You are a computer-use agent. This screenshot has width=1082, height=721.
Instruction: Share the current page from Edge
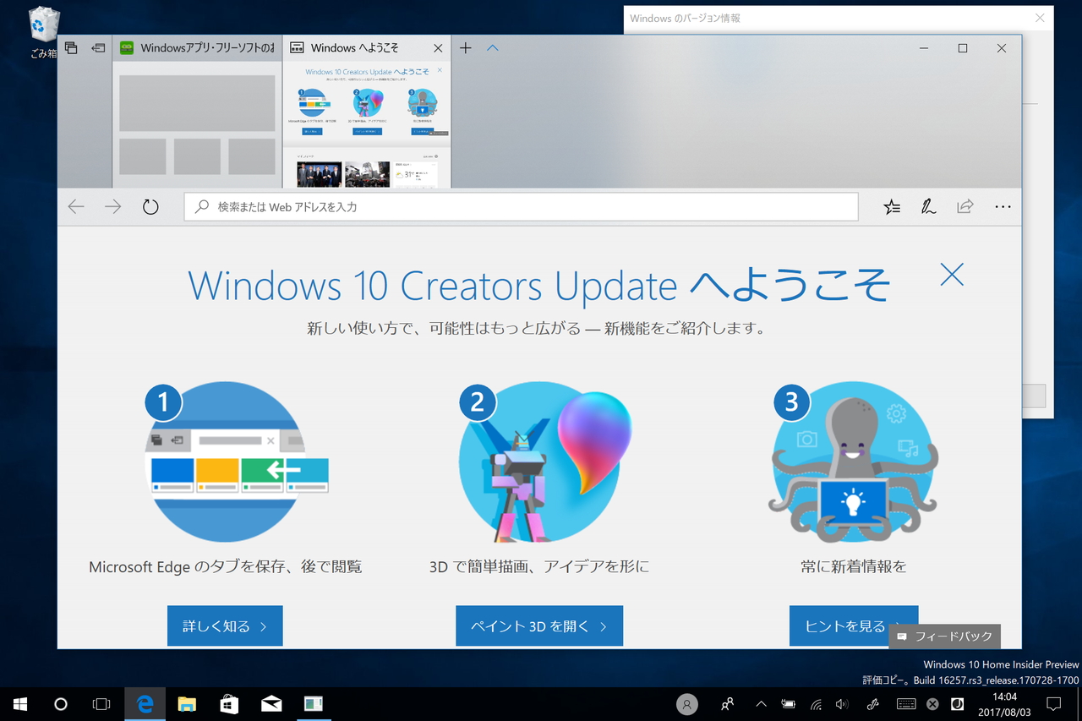tap(965, 206)
